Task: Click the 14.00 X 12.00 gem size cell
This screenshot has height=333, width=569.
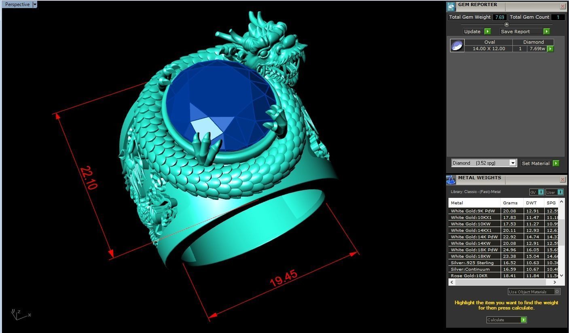Action: (x=489, y=49)
